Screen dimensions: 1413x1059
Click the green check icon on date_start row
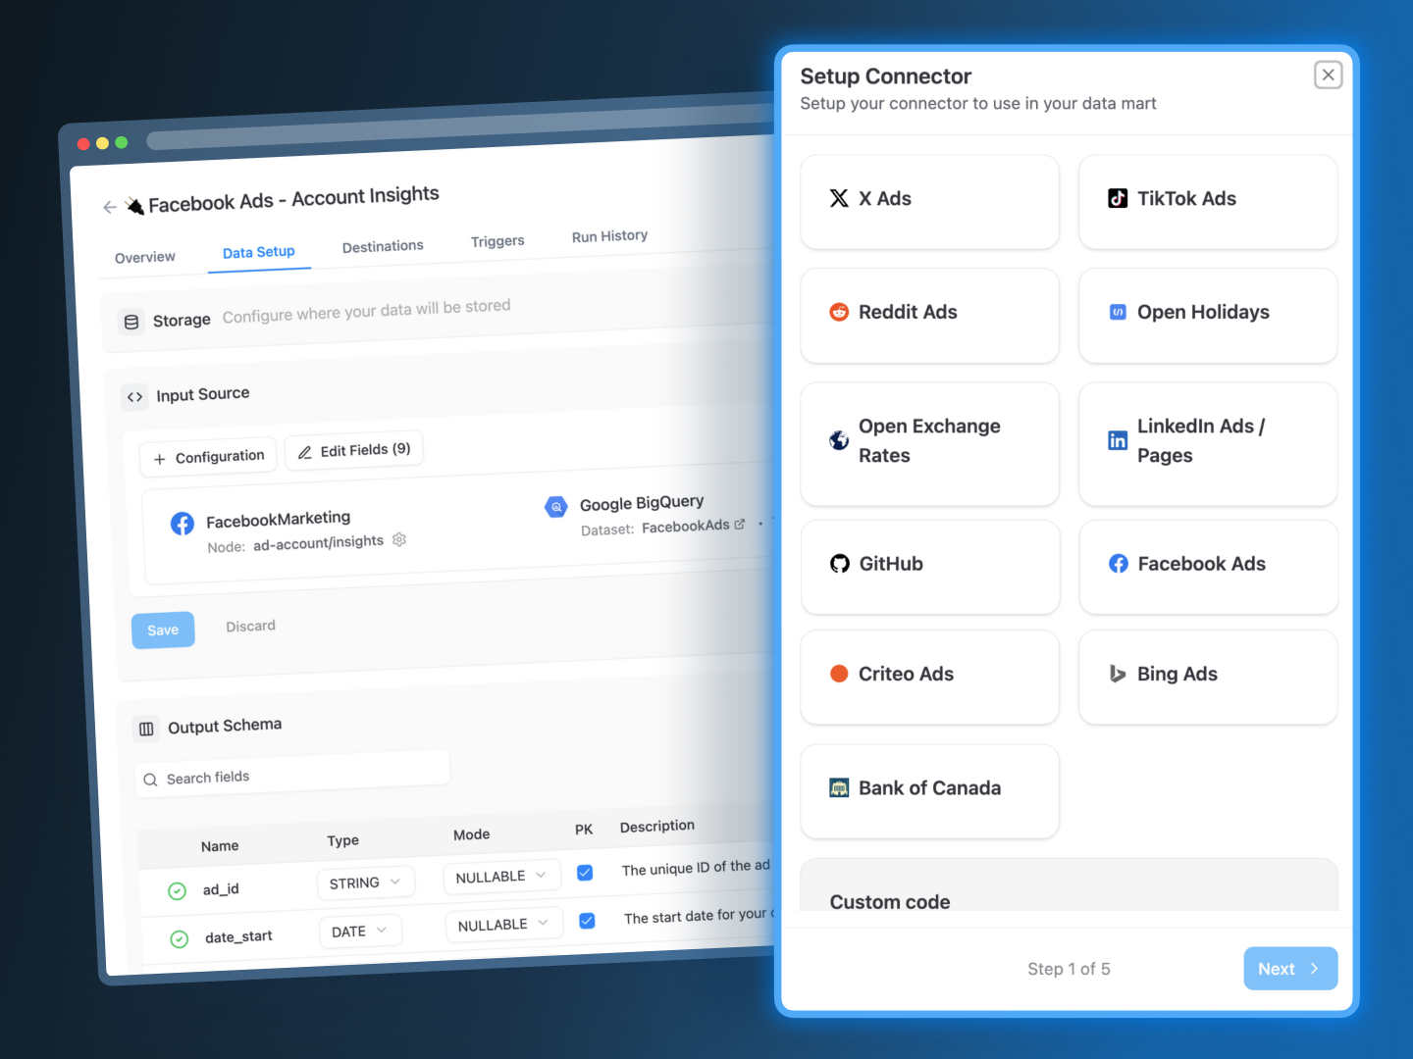180,938
